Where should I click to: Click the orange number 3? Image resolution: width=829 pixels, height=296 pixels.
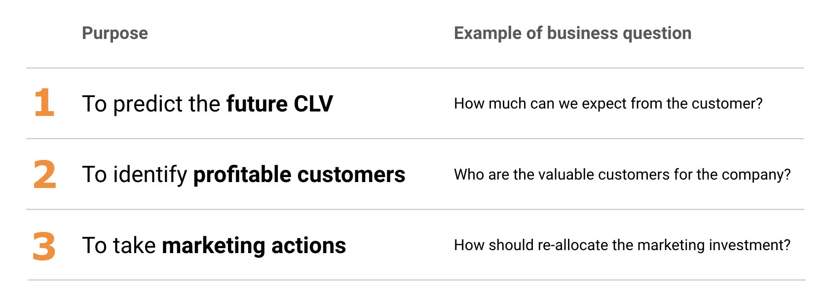coord(44,246)
